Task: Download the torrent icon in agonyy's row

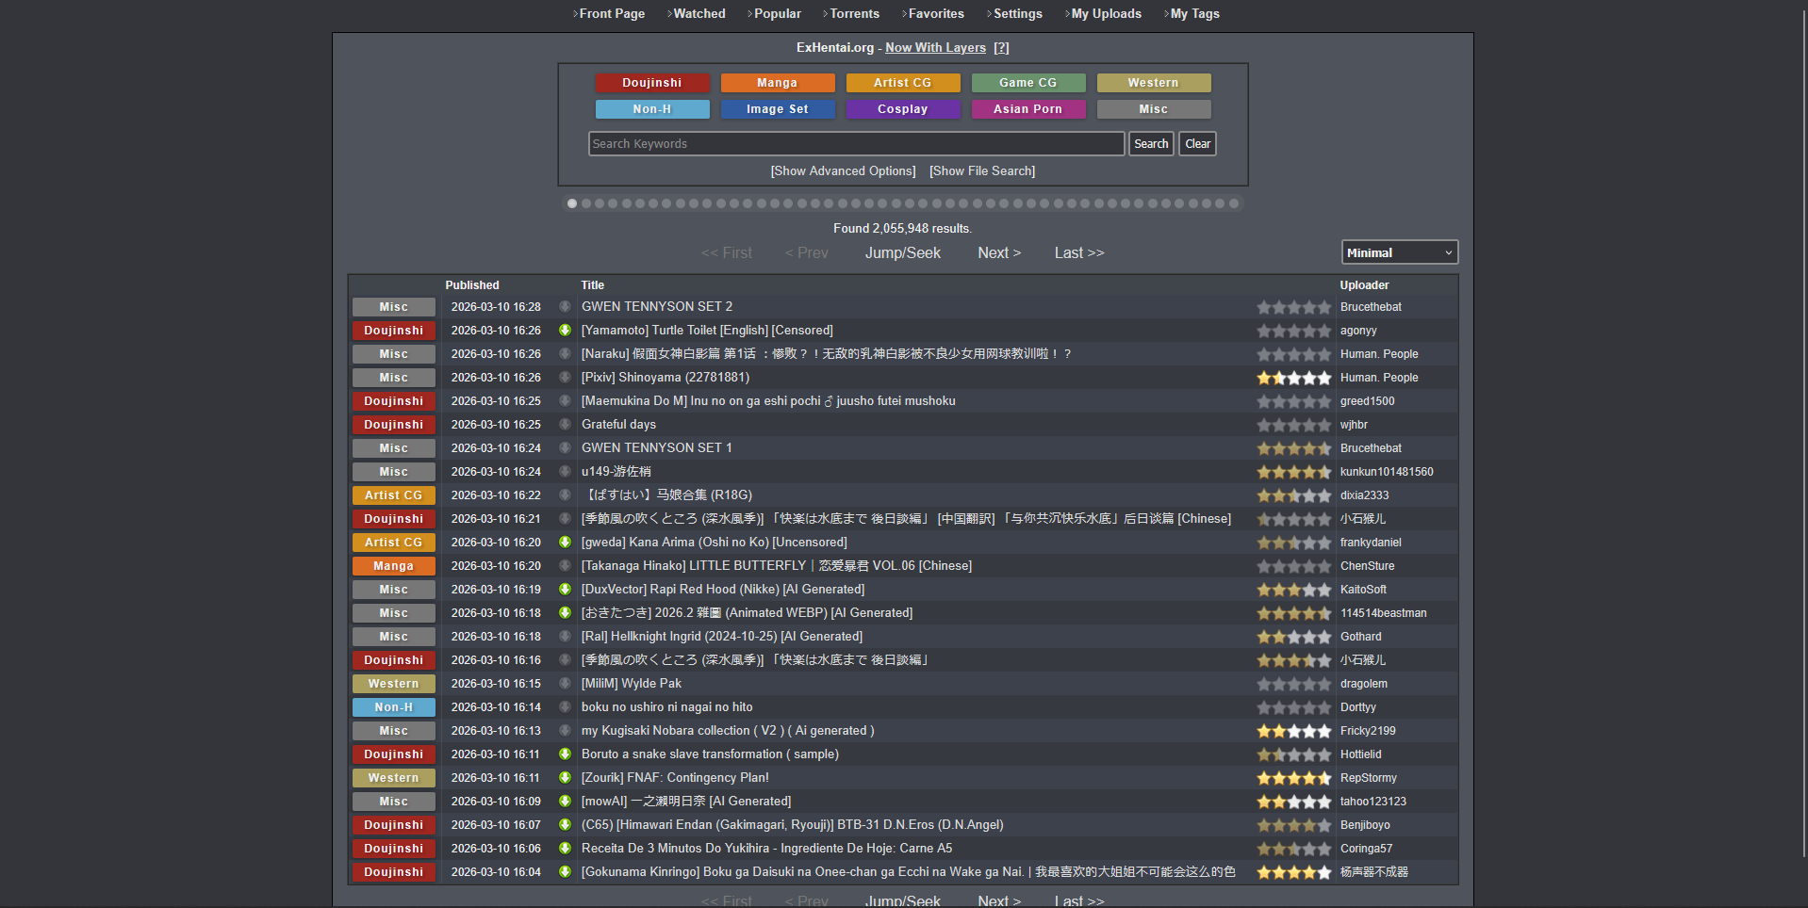Action: tap(565, 331)
